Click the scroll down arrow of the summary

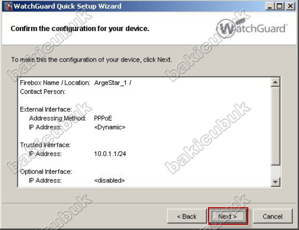[x=275, y=182]
